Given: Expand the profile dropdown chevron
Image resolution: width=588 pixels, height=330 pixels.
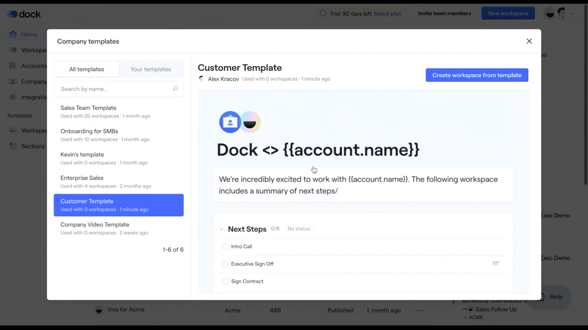Looking at the screenshot, I should pos(572,14).
